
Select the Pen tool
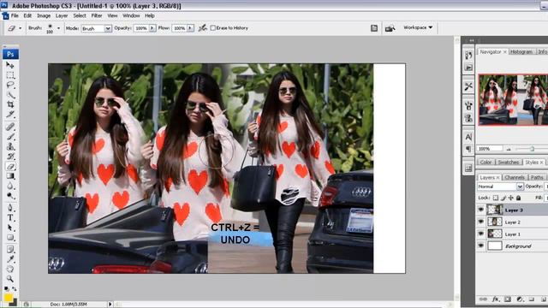tap(10, 208)
